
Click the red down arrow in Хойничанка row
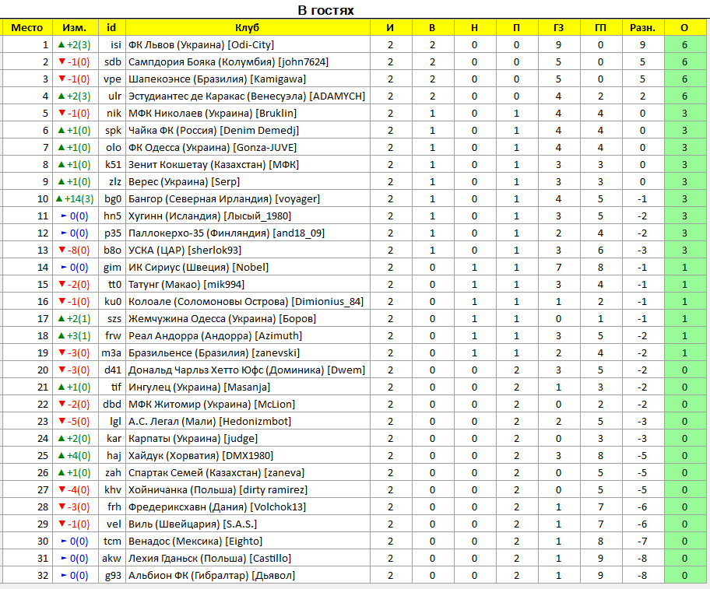point(62,490)
